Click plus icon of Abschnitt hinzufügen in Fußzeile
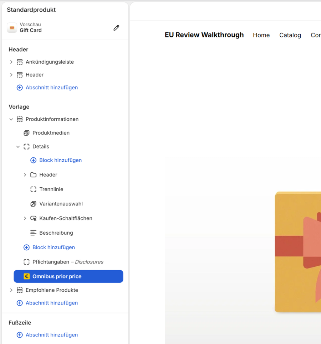Image resolution: width=321 pixels, height=344 pixels. tap(20, 335)
